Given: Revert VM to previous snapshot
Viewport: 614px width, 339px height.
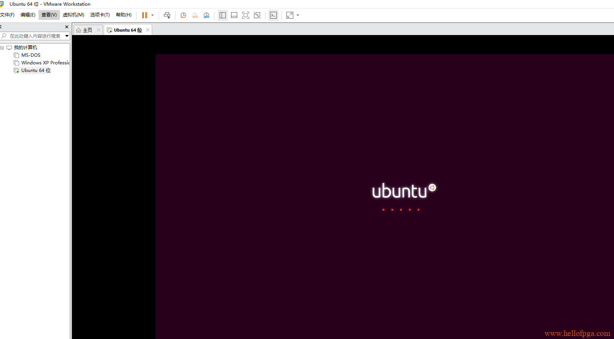Looking at the screenshot, I should [195, 15].
